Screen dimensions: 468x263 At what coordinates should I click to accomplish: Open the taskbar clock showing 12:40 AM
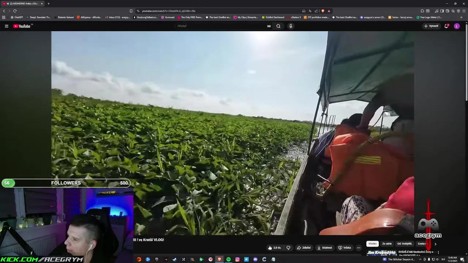coord(452,259)
